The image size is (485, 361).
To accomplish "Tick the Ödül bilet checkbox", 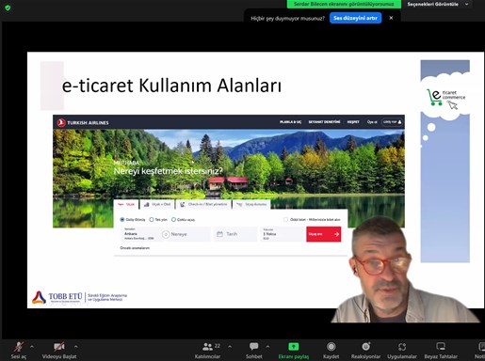I will [285, 220].
